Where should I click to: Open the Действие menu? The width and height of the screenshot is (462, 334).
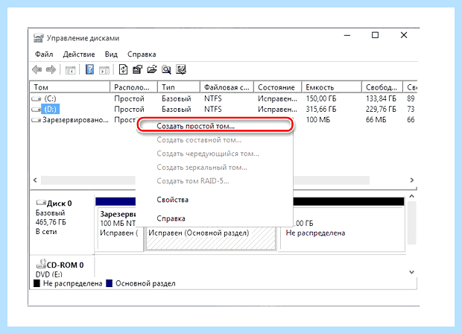tap(79, 54)
